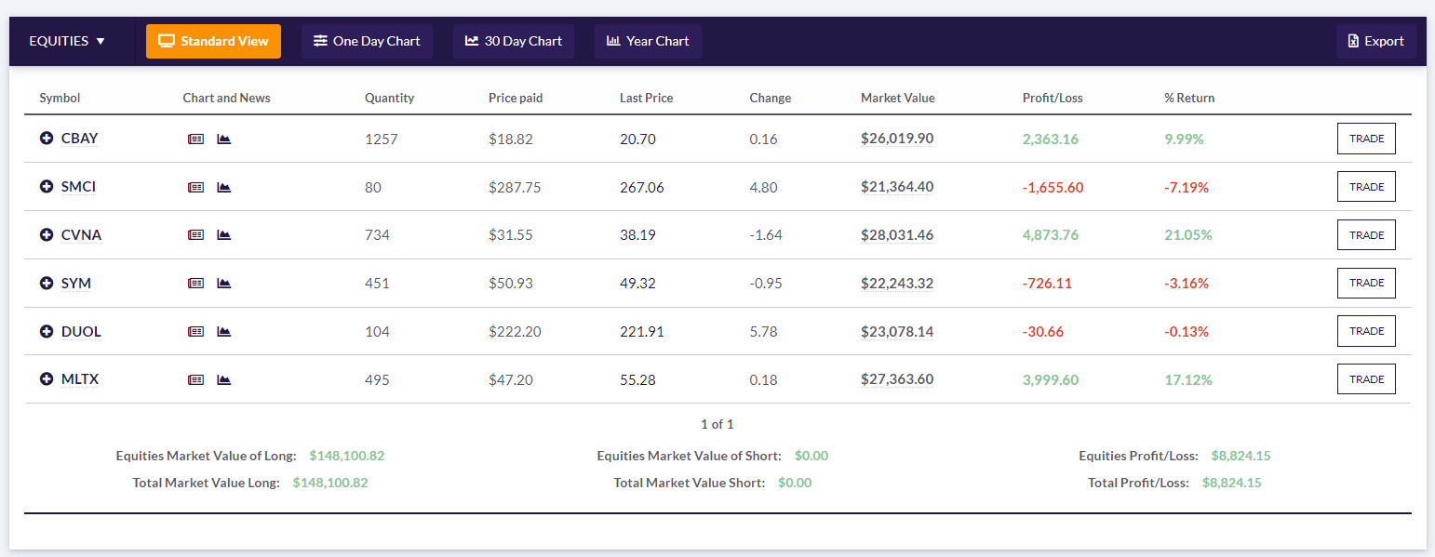This screenshot has width=1435, height=557.
Task: Open the MLTX symbol link
Action: (80, 379)
